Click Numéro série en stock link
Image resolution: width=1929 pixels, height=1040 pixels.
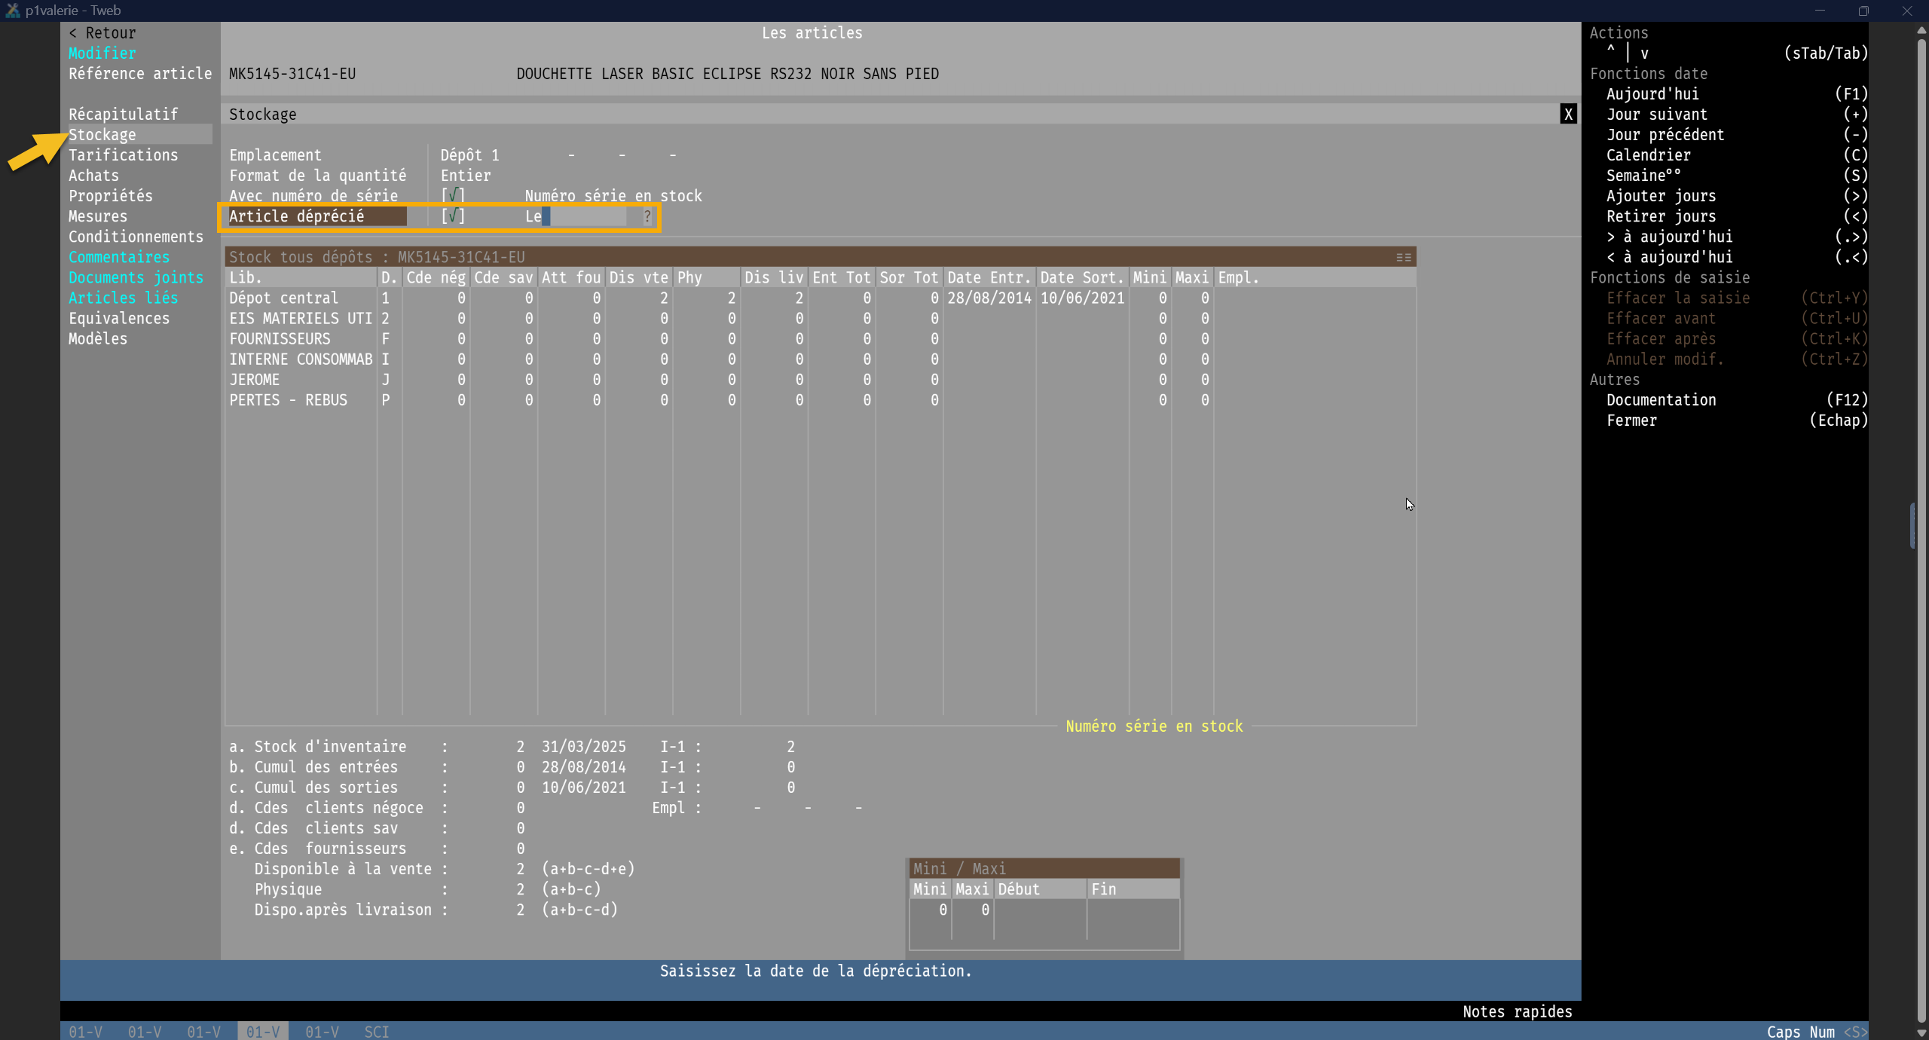click(x=1153, y=726)
